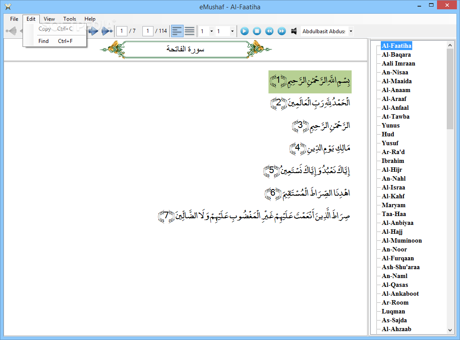Select An-Nisaa surah

point(395,72)
